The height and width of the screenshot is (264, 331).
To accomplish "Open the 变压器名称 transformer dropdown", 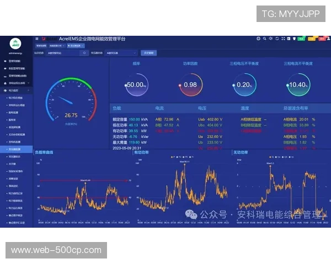I will (x=119, y=53).
